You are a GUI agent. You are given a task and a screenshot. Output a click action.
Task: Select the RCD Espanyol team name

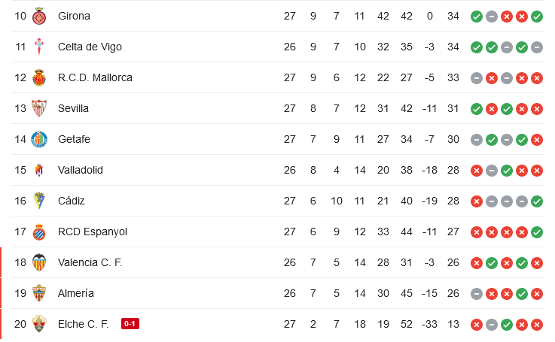93,232
